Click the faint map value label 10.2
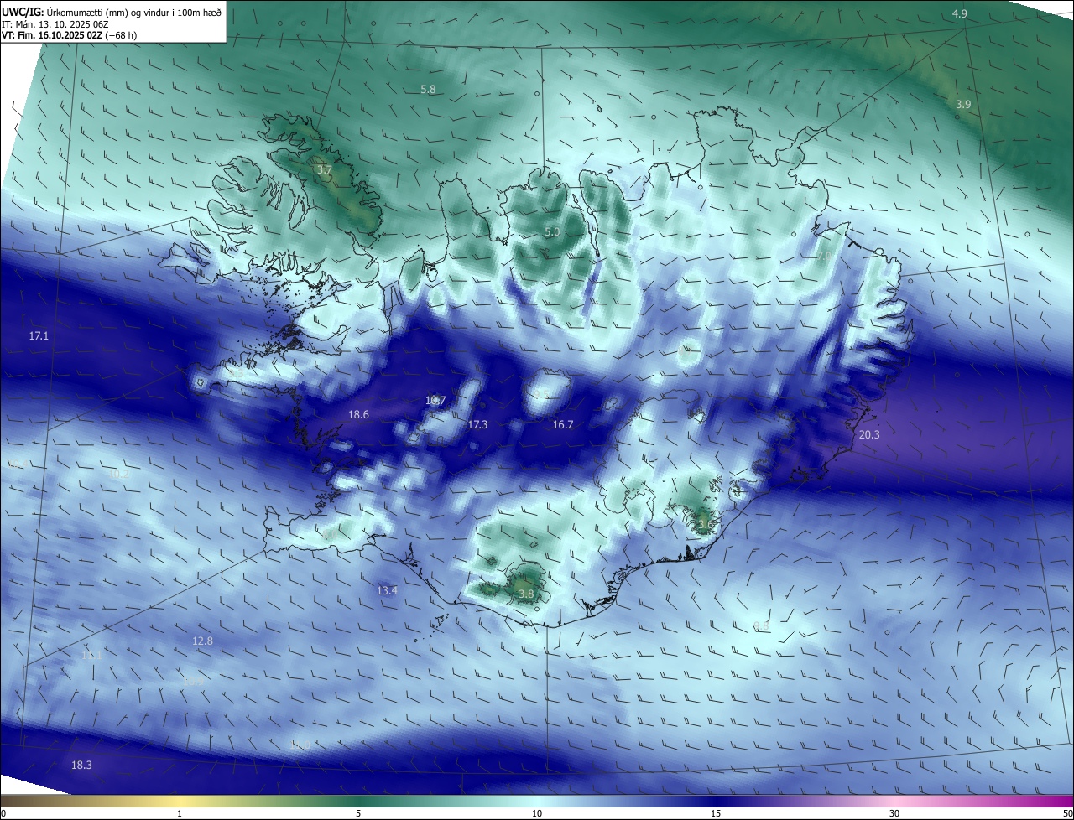This screenshot has width=1074, height=820. click(119, 474)
